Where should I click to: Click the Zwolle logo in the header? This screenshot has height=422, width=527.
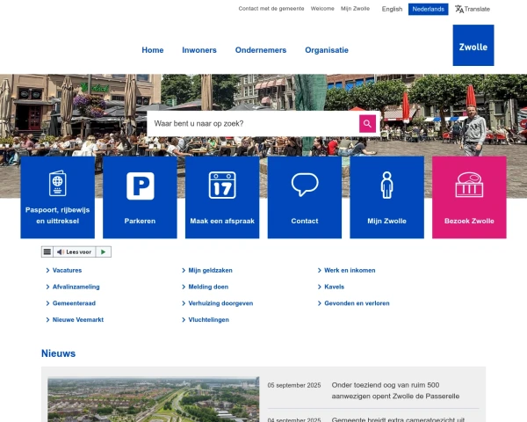473,45
